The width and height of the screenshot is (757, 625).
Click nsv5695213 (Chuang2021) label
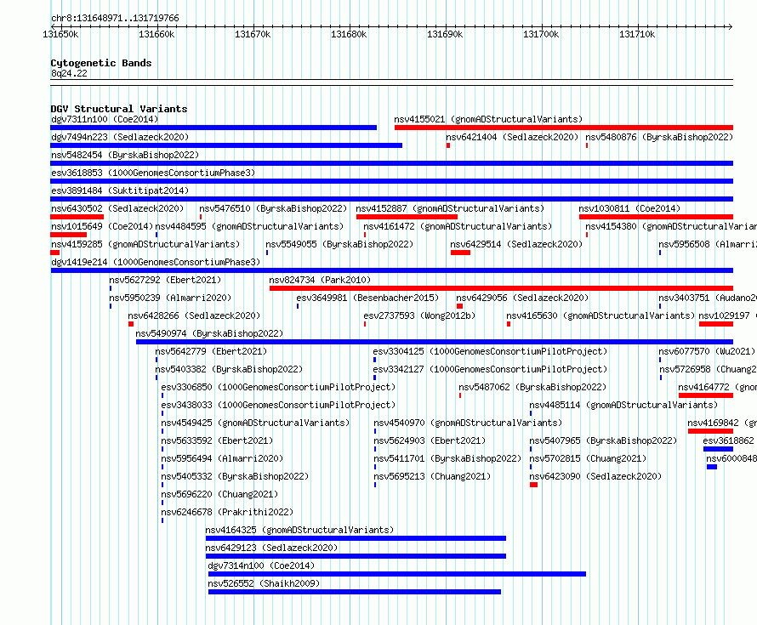tap(432, 476)
